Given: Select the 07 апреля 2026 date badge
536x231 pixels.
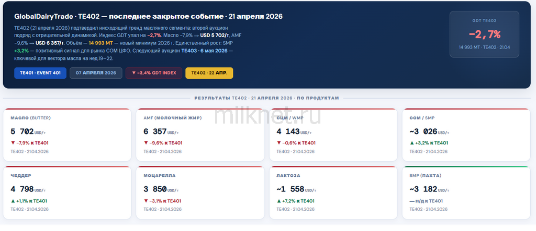Looking at the screenshot, I should [x=96, y=73].
